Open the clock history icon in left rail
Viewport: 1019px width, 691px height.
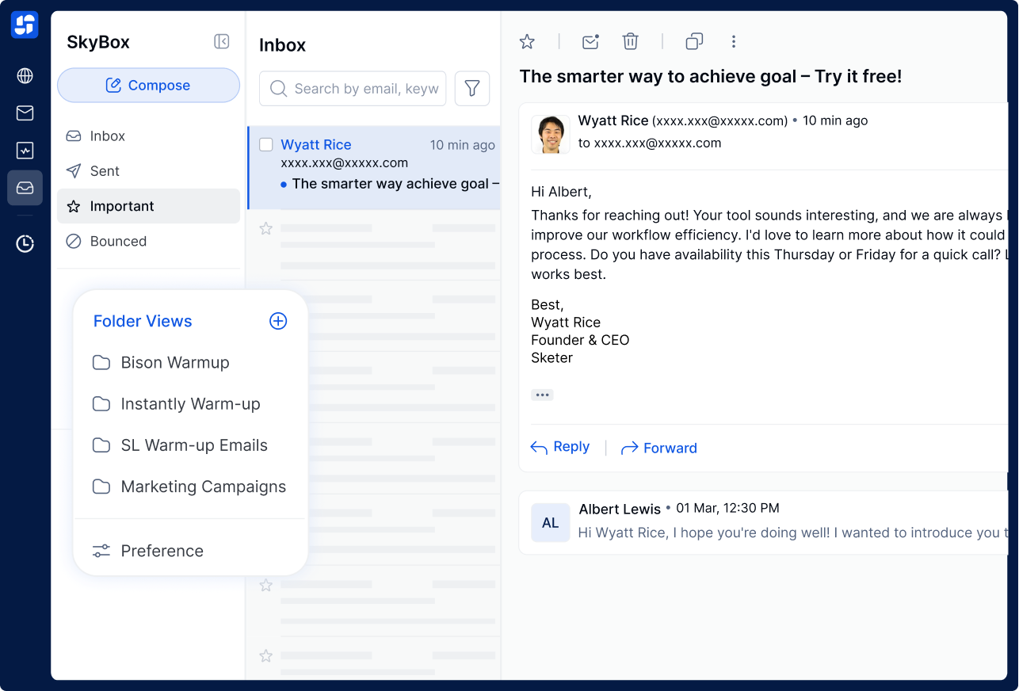[25, 243]
